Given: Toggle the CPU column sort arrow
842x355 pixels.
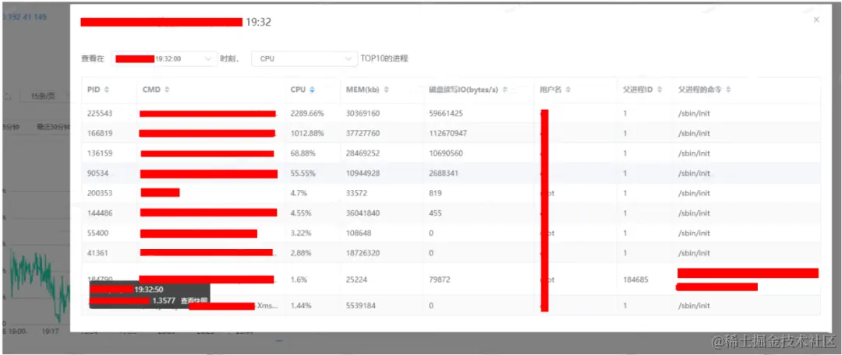Looking at the screenshot, I should 312,90.
